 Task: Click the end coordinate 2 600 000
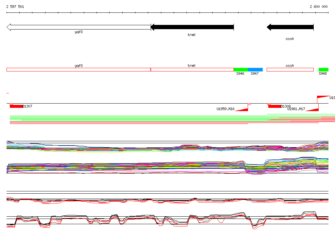[x=319, y=7]
